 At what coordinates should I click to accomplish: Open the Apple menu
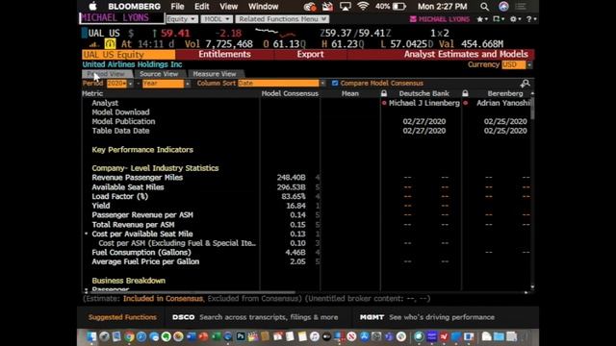point(92,7)
